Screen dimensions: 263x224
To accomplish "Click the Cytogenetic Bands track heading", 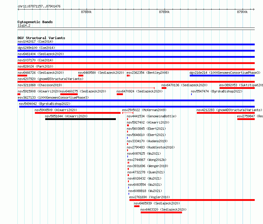I will click(x=35, y=22).
